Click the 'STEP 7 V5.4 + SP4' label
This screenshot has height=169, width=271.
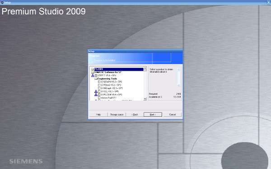(x=107, y=76)
